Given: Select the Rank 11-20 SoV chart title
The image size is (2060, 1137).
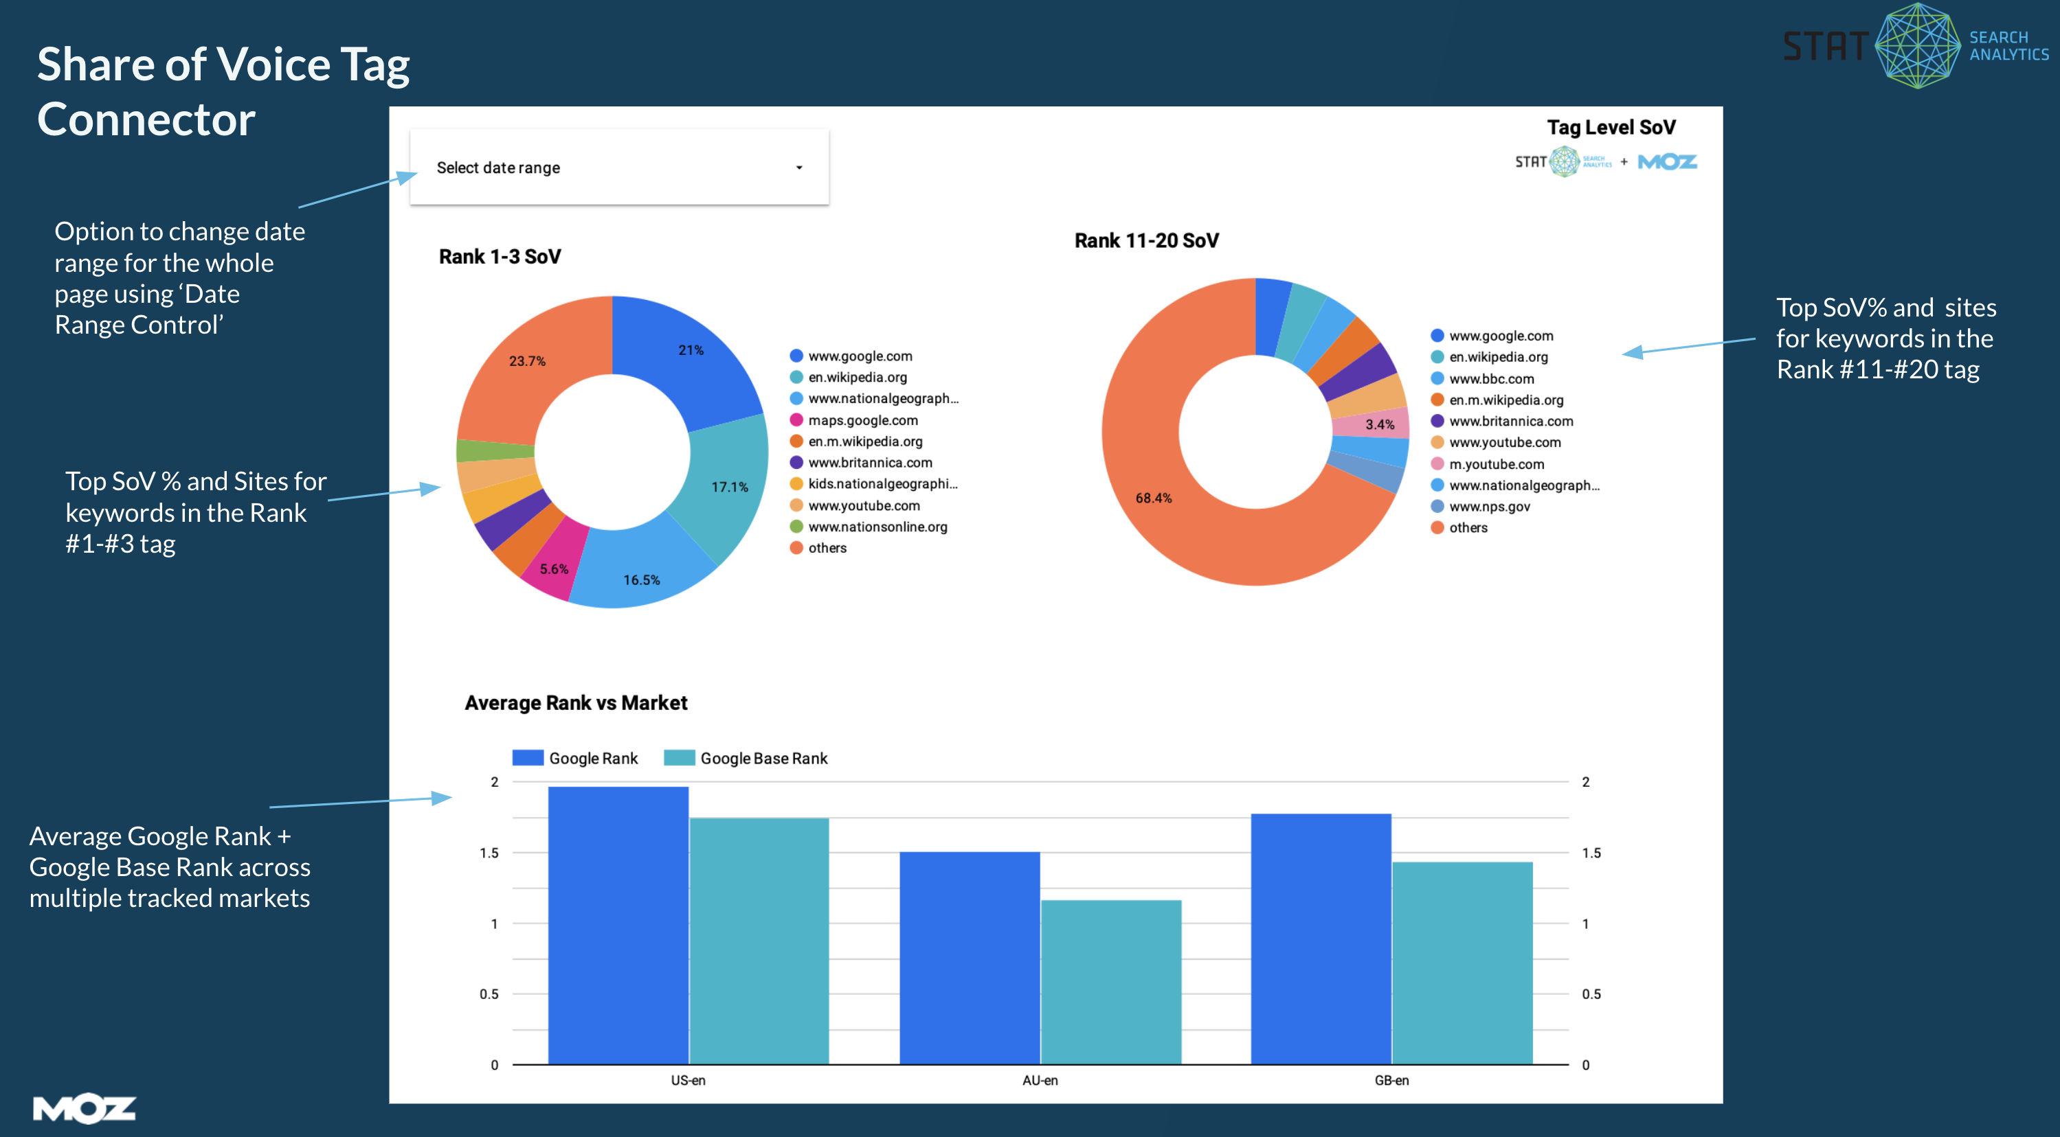Looking at the screenshot, I should [x=1147, y=240].
